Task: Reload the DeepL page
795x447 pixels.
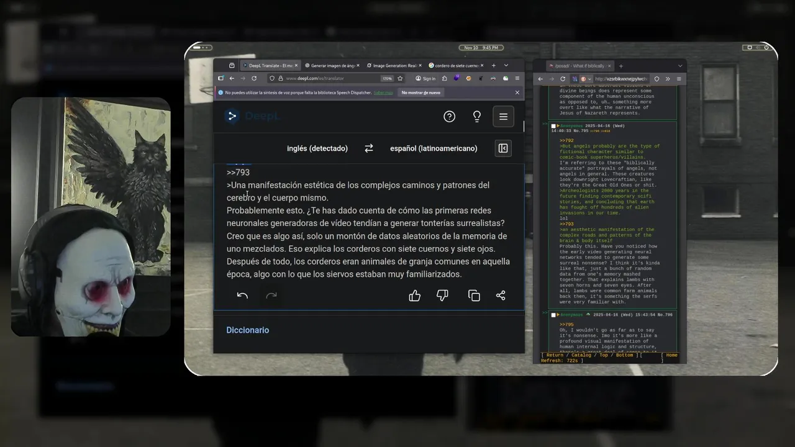Action: click(x=254, y=78)
